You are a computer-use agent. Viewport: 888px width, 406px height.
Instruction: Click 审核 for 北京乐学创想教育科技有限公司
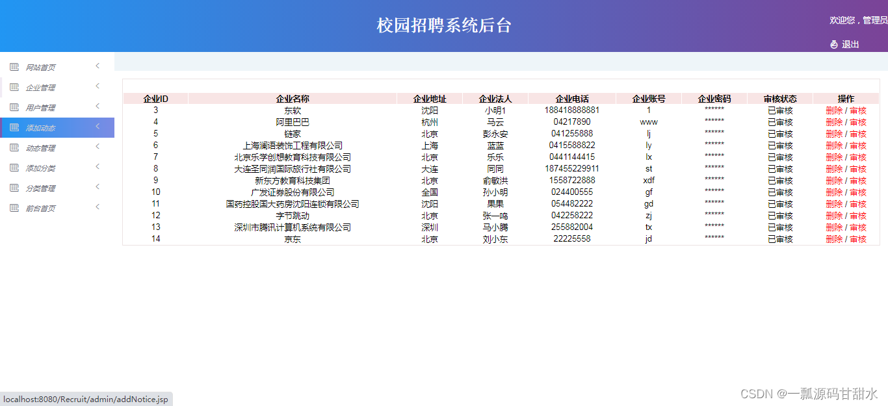click(858, 157)
